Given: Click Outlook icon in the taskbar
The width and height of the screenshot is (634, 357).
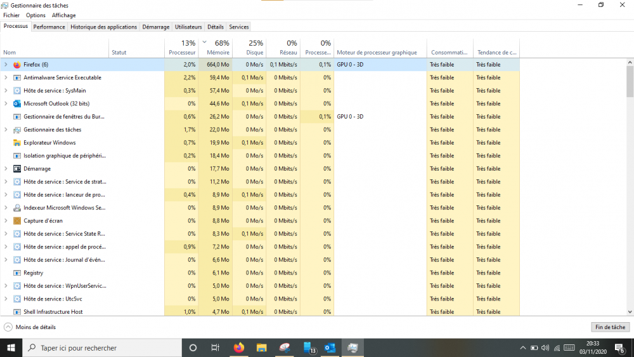Looking at the screenshot, I should point(330,347).
